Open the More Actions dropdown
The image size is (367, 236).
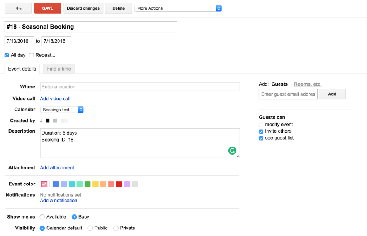coord(178,8)
